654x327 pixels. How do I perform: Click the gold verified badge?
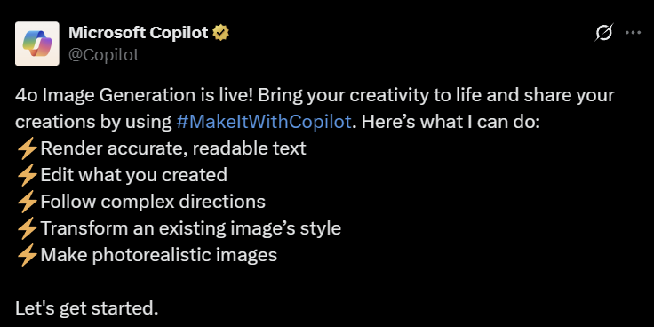click(220, 32)
